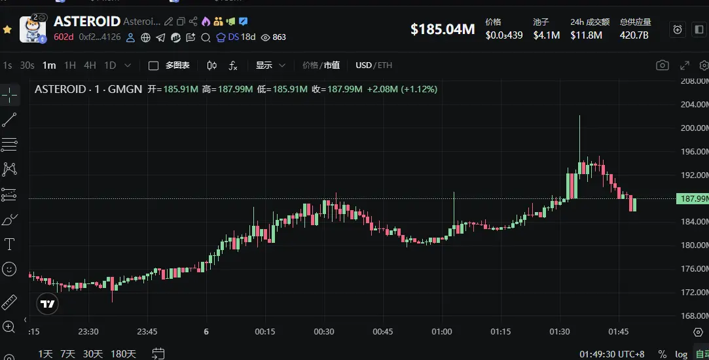The image size is (709, 360).
Task: Click the zoom in magnifier tool
Action: tap(9, 327)
